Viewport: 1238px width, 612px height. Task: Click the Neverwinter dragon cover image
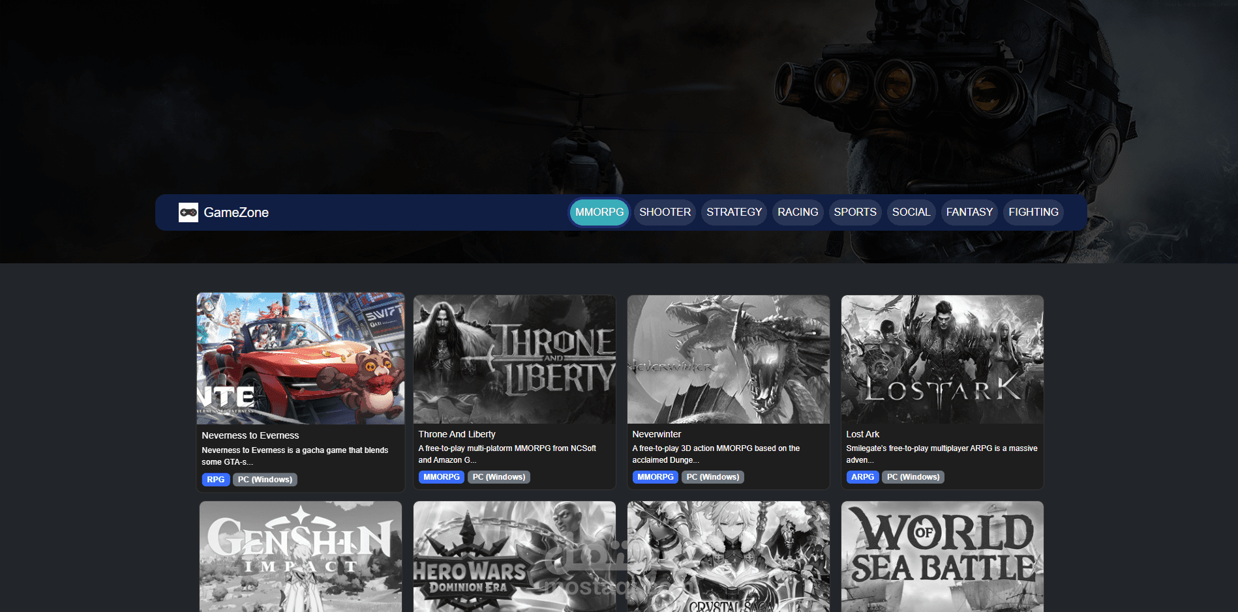[x=729, y=360]
